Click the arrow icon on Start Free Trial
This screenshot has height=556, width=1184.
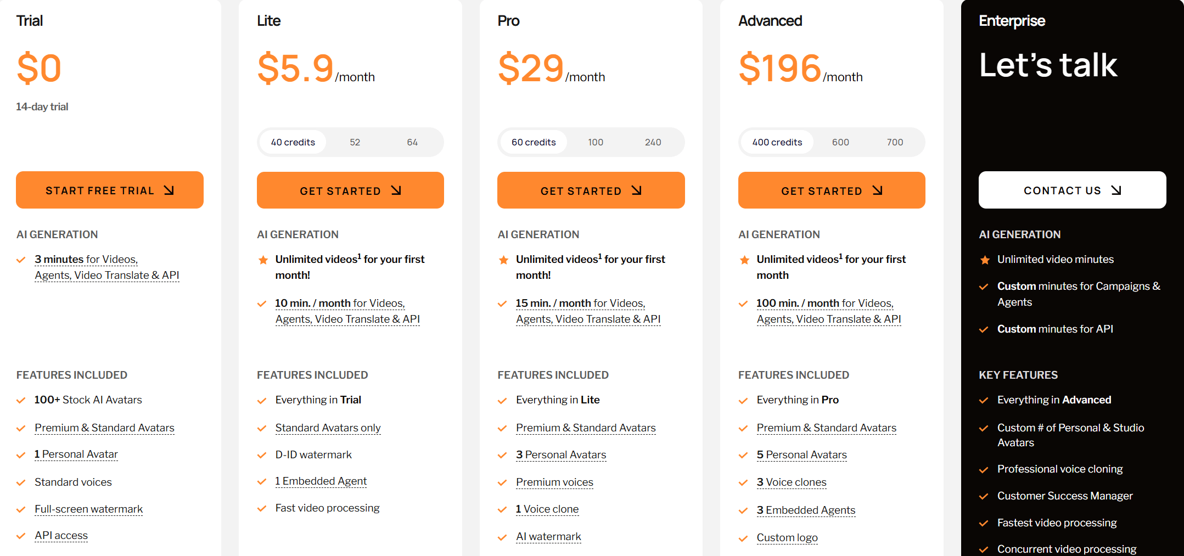point(169,190)
